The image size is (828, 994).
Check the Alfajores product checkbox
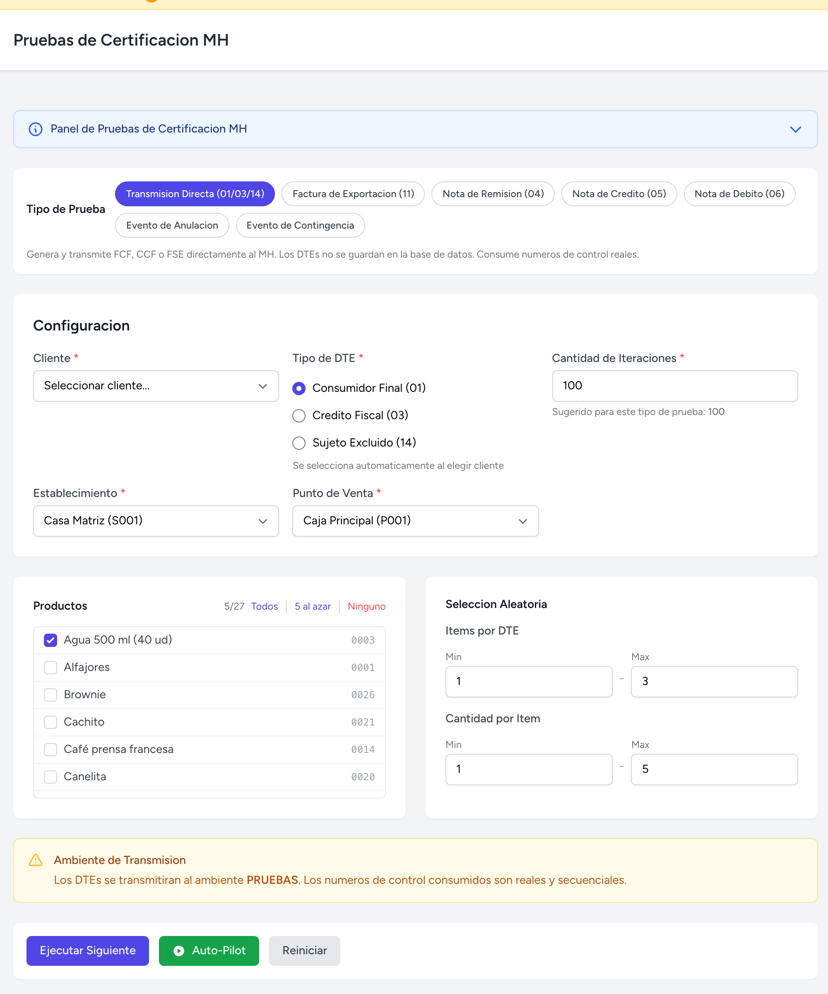51,667
